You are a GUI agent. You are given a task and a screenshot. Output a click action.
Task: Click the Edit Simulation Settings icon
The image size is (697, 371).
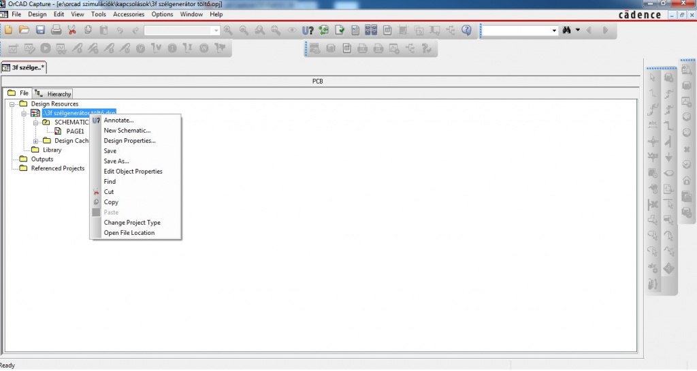point(29,48)
